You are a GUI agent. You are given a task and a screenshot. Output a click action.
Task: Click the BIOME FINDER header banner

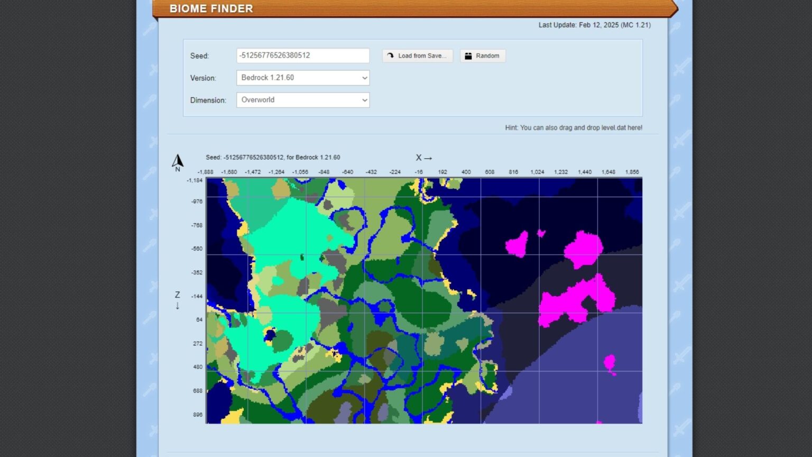211,8
